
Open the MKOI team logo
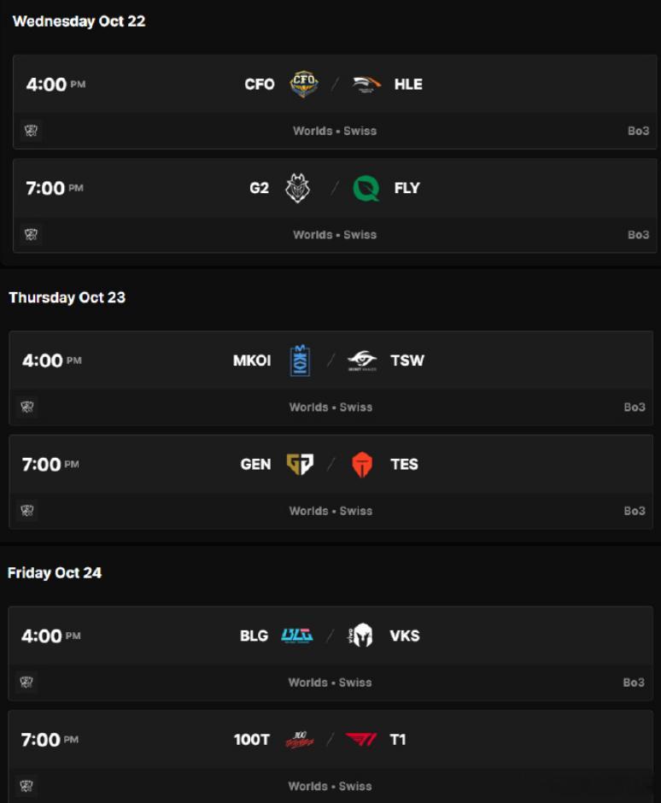click(300, 360)
